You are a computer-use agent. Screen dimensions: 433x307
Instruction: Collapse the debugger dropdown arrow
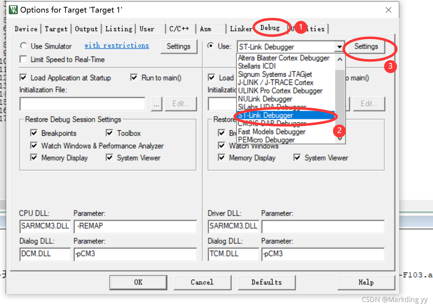click(x=339, y=47)
